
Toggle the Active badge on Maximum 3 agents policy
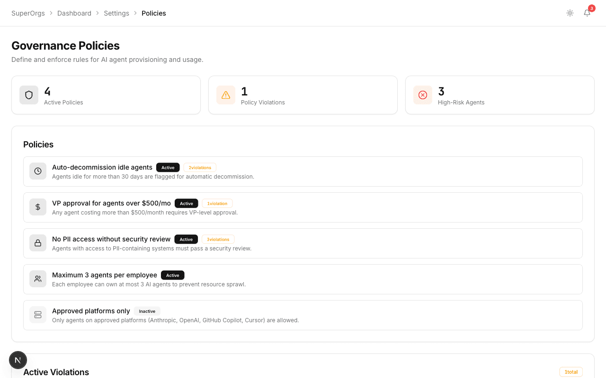pyautogui.click(x=172, y=275)
